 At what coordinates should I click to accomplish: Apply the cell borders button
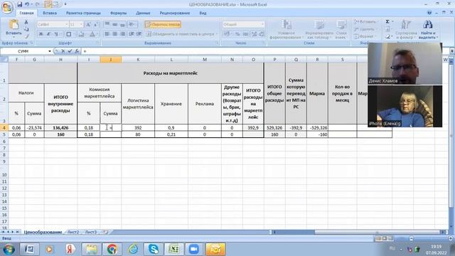point(69,34)
